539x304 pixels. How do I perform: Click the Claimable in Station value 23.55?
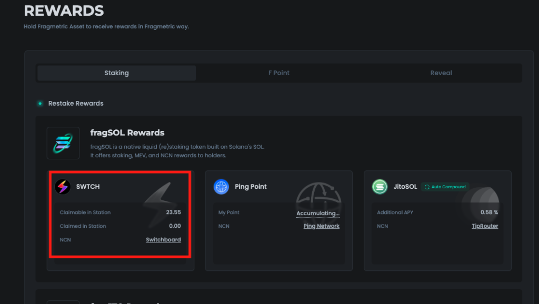pyautogui.click(x=173, y=212)
